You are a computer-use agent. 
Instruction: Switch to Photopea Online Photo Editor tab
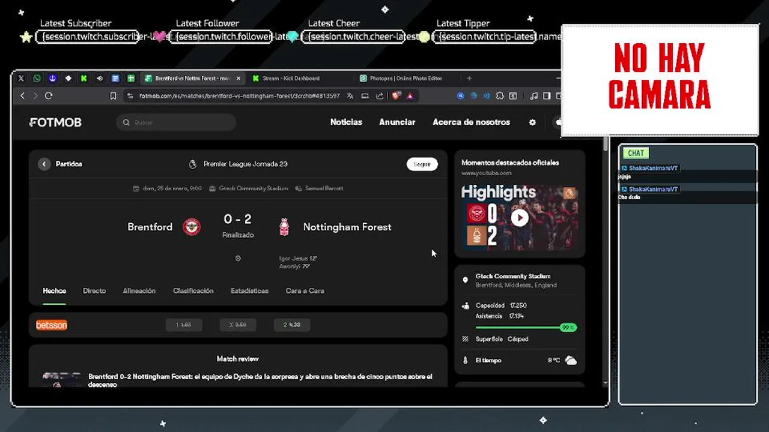click(406, 78)
